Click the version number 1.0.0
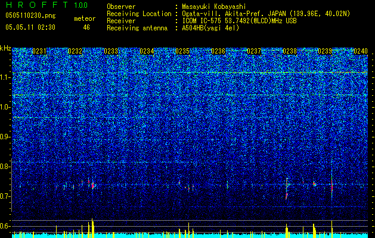Screen dimensions: 375x238 [x=81, y=5]
